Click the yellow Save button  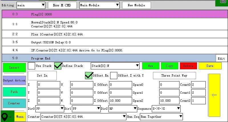210,66
